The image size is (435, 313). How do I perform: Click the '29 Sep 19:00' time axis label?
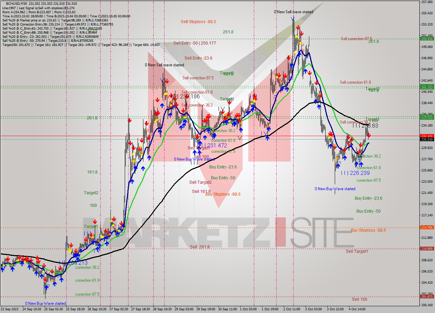[x=206, y=309]
